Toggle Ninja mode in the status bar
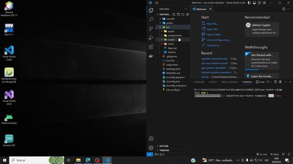Viewport: 293px width, 164px height. pyautogui.click(x=275, y=154)
